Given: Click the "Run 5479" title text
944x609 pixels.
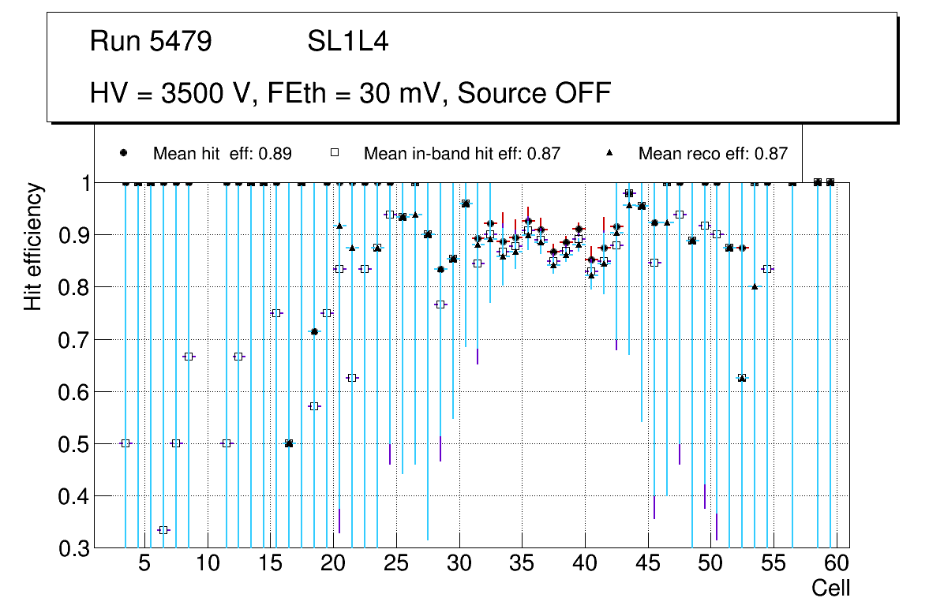Looking at the screenshot, I should point(151,42).
